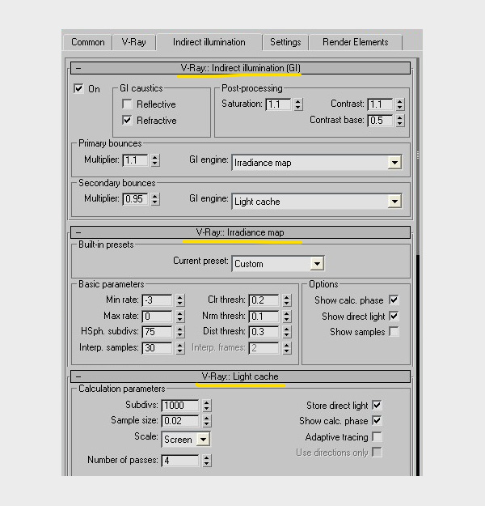Switch to the Common tab
This screenshot has width=485, height=506.
click(x=88, y=42)
